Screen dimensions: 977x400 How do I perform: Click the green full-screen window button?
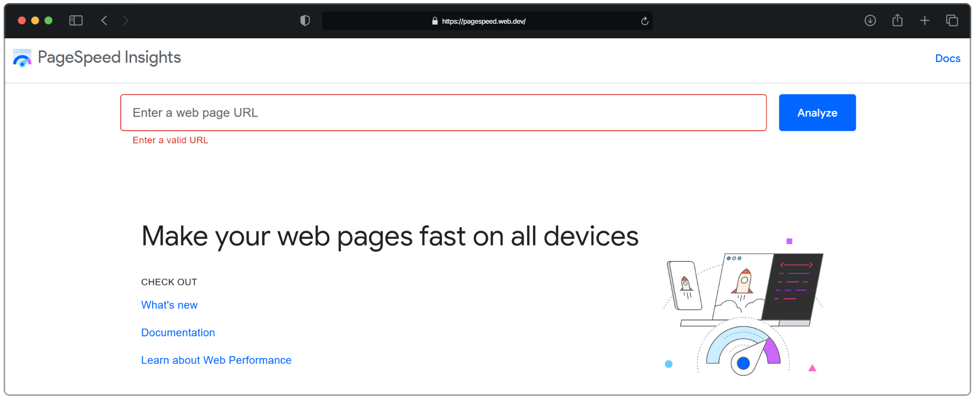coord(48,20)
